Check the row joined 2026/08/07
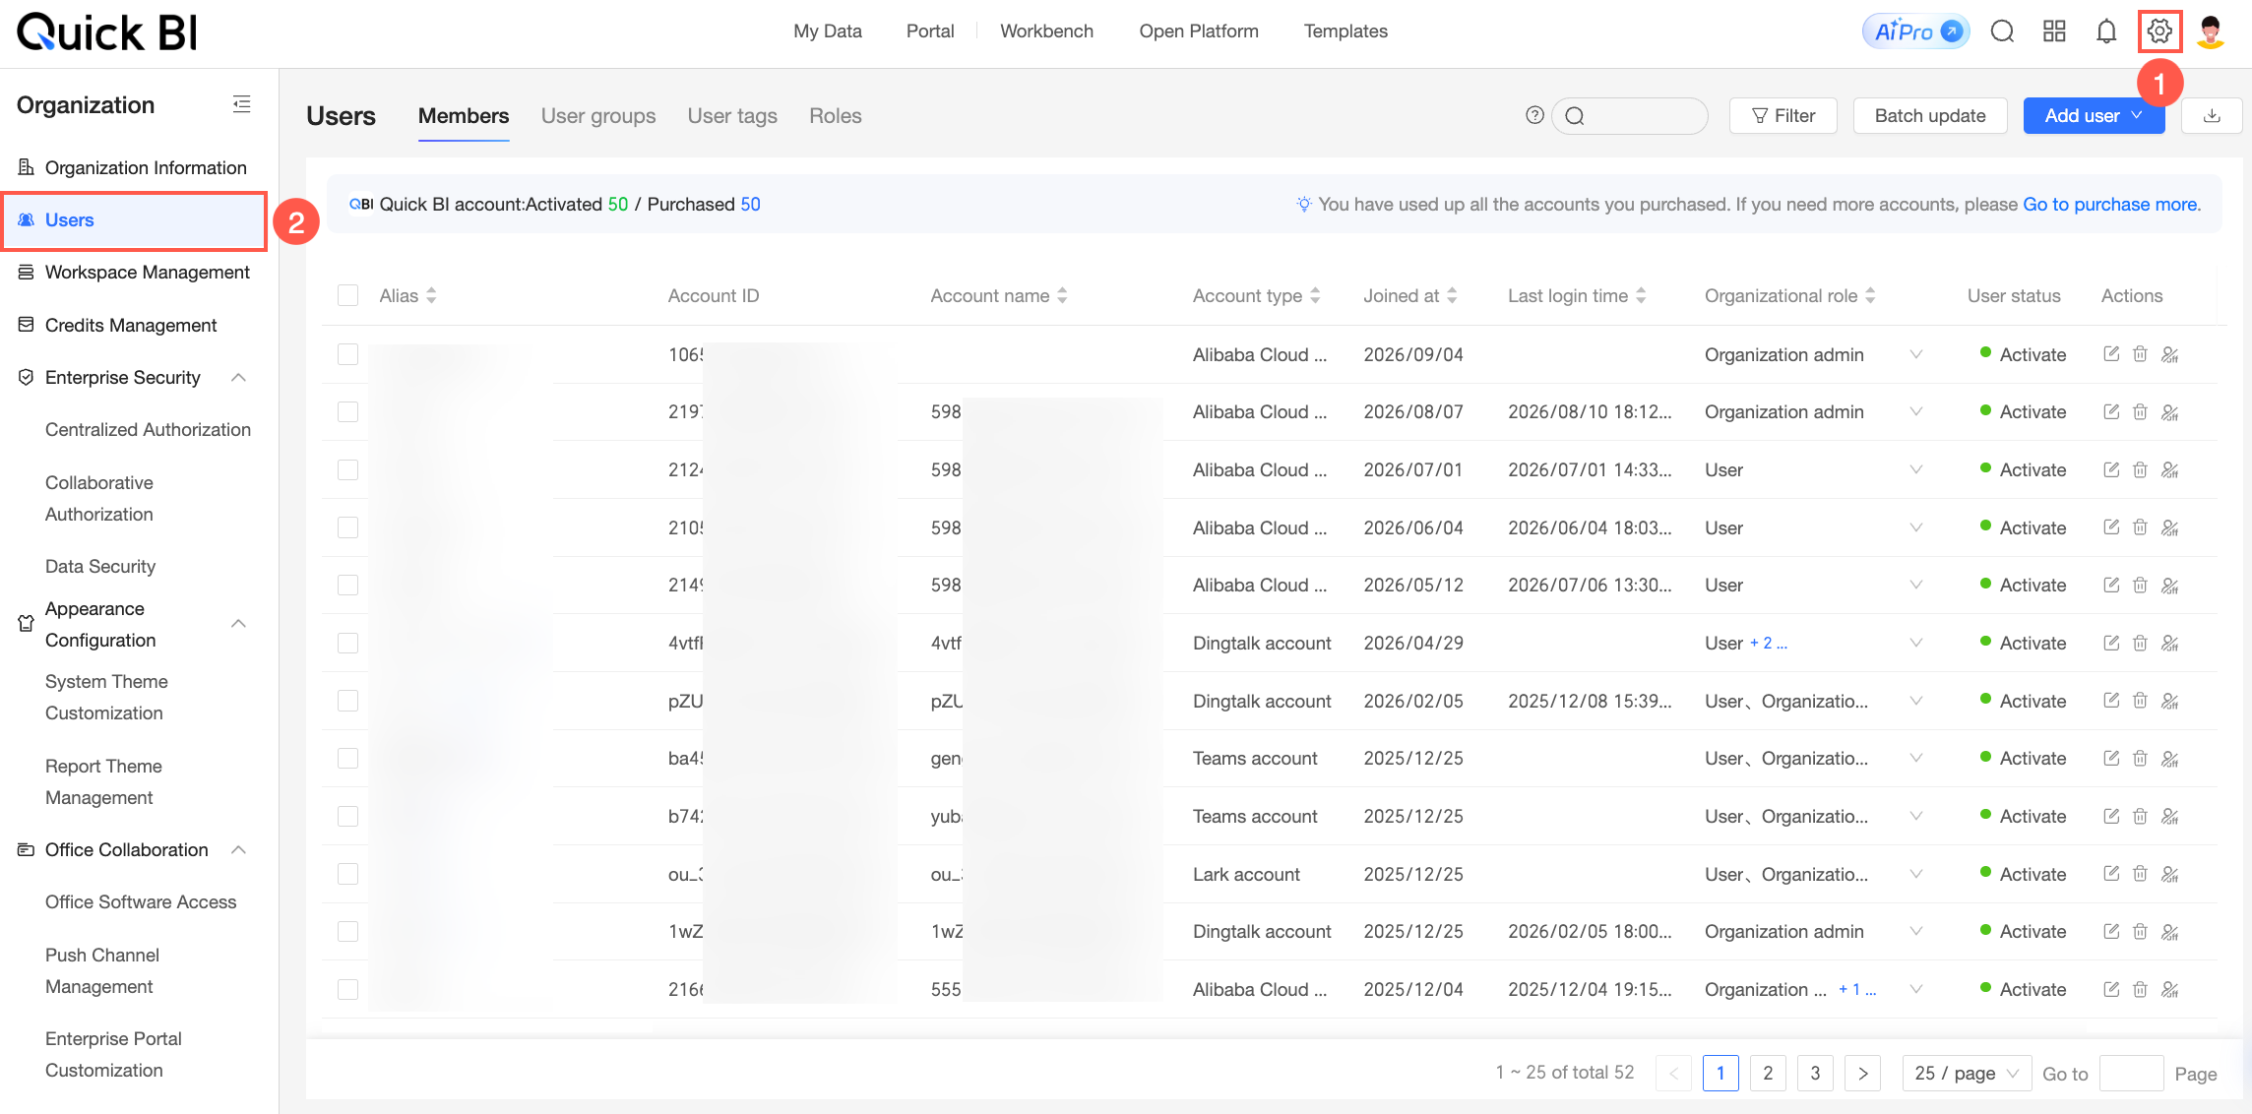This screenshot has height=1114, width=2252. click(347, 412)
